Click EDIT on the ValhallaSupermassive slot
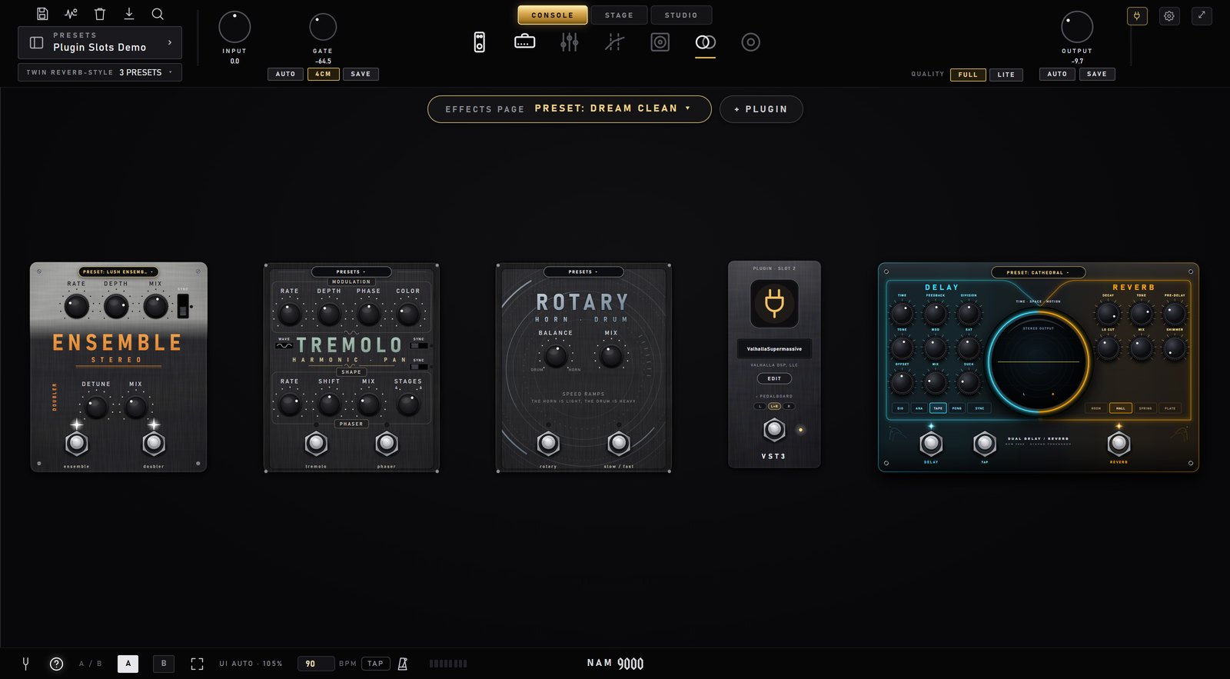Screen dimensions: 1230x679 (774, 378)
